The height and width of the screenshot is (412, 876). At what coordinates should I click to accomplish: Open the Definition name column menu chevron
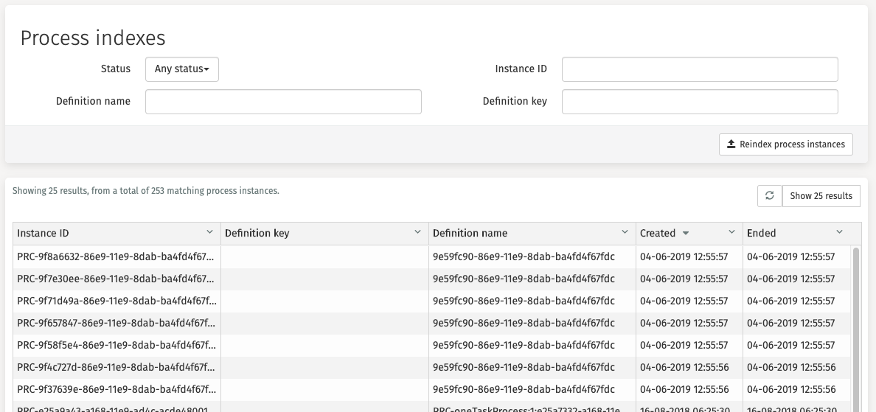(625, 232)
